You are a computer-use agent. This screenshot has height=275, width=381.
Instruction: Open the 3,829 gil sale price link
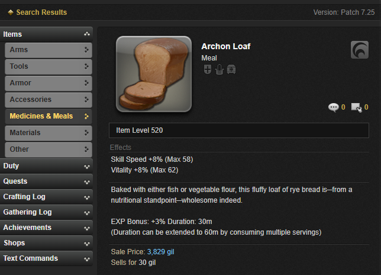coord(160,252)
